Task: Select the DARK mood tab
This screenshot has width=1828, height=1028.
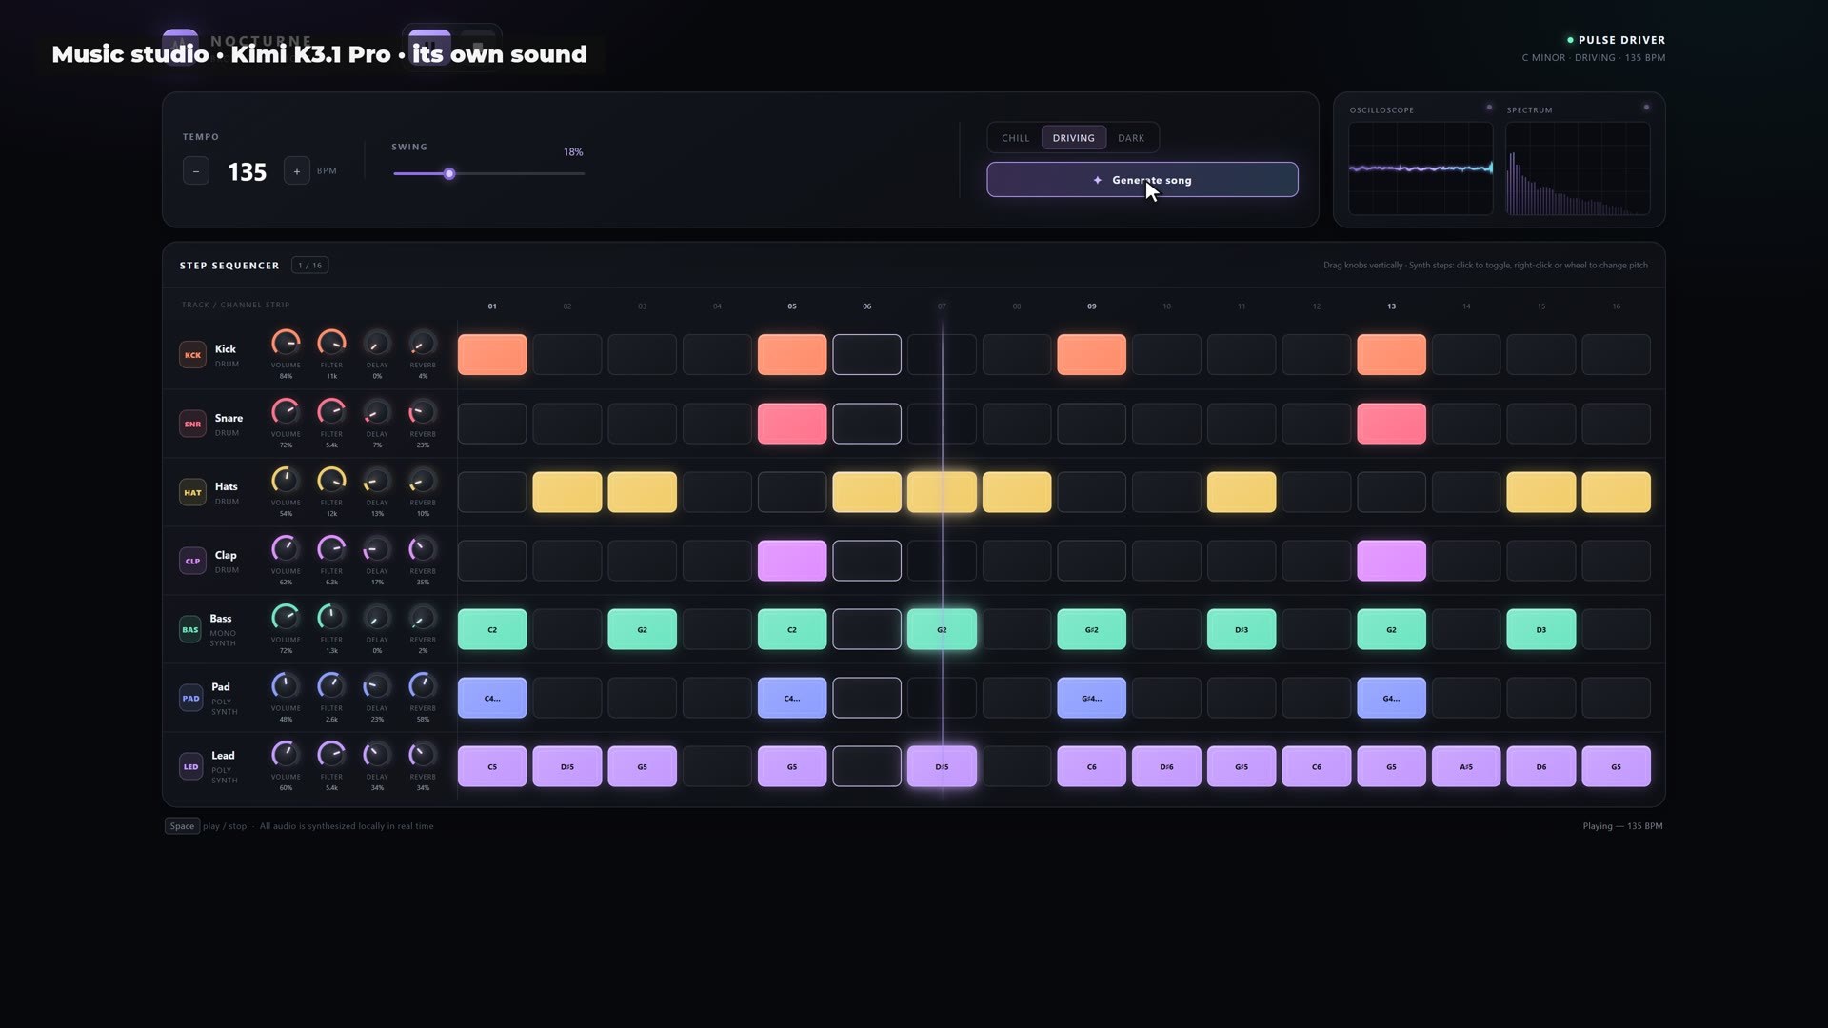Action: (1131, 138)
